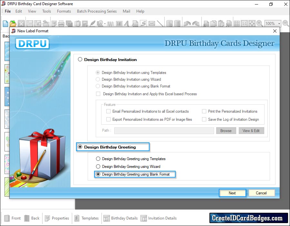Viewport: 290px width, 226px height.
Task: Click the fit-to-window arrows icon
Action: click(252, 24)
